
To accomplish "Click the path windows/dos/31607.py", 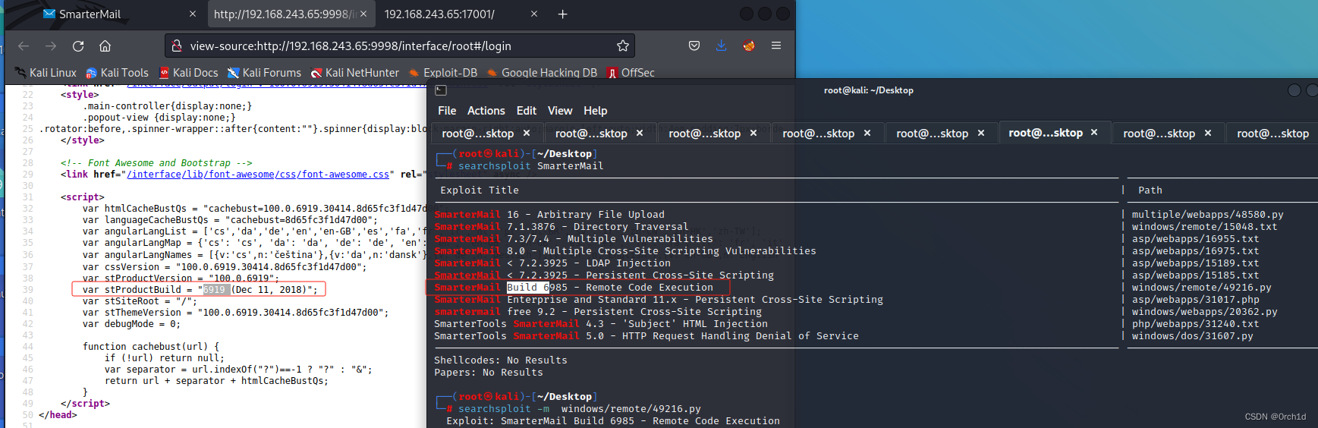I will click(1193, 336).
